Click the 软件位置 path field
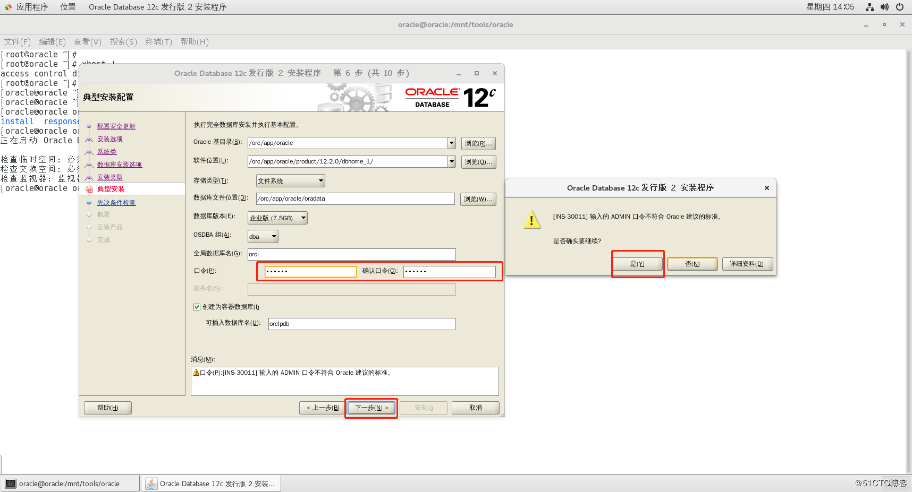 (x=348, y=161)
